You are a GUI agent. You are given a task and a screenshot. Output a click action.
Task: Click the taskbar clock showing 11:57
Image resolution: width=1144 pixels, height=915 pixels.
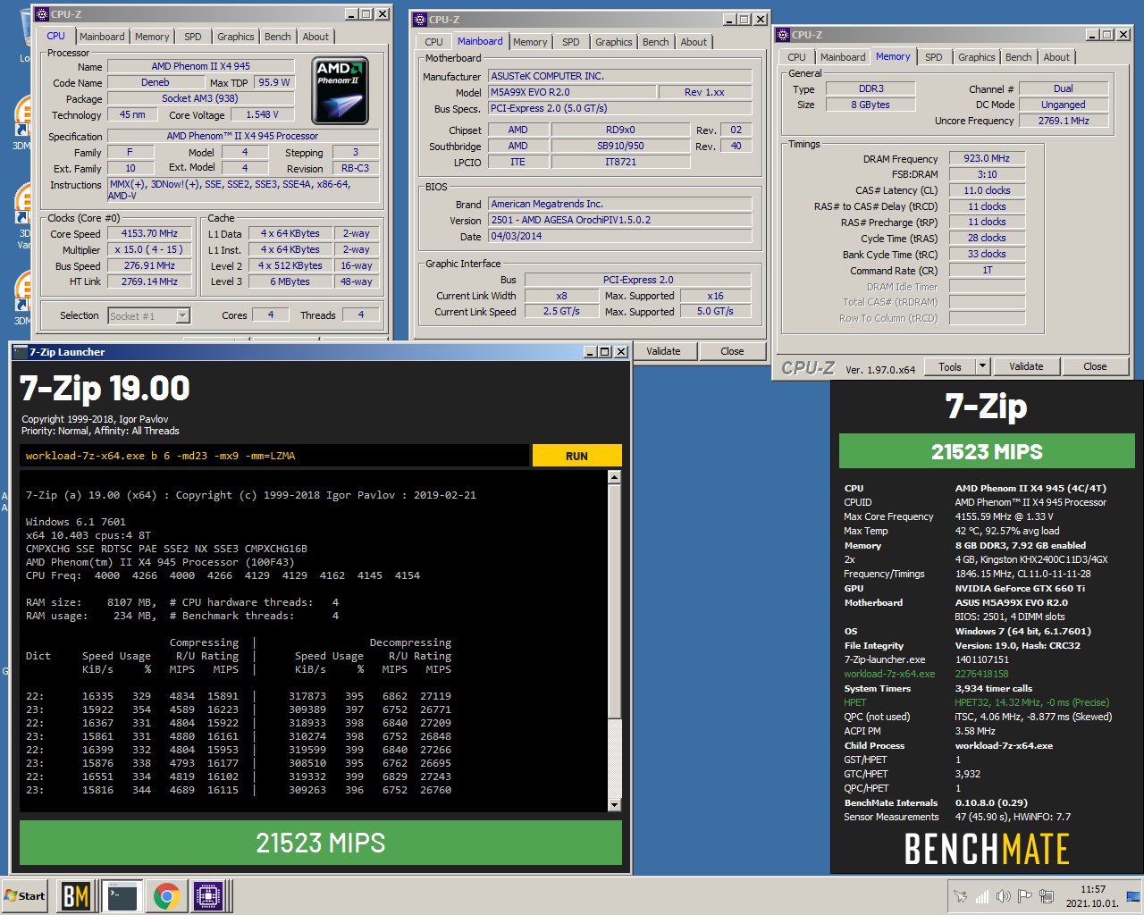coord(1092,896)
